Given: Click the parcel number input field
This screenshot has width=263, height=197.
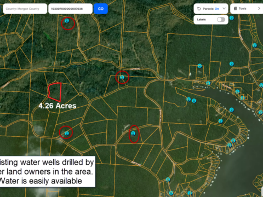Looking at the screenshot, I should click(x=70, y=9).
